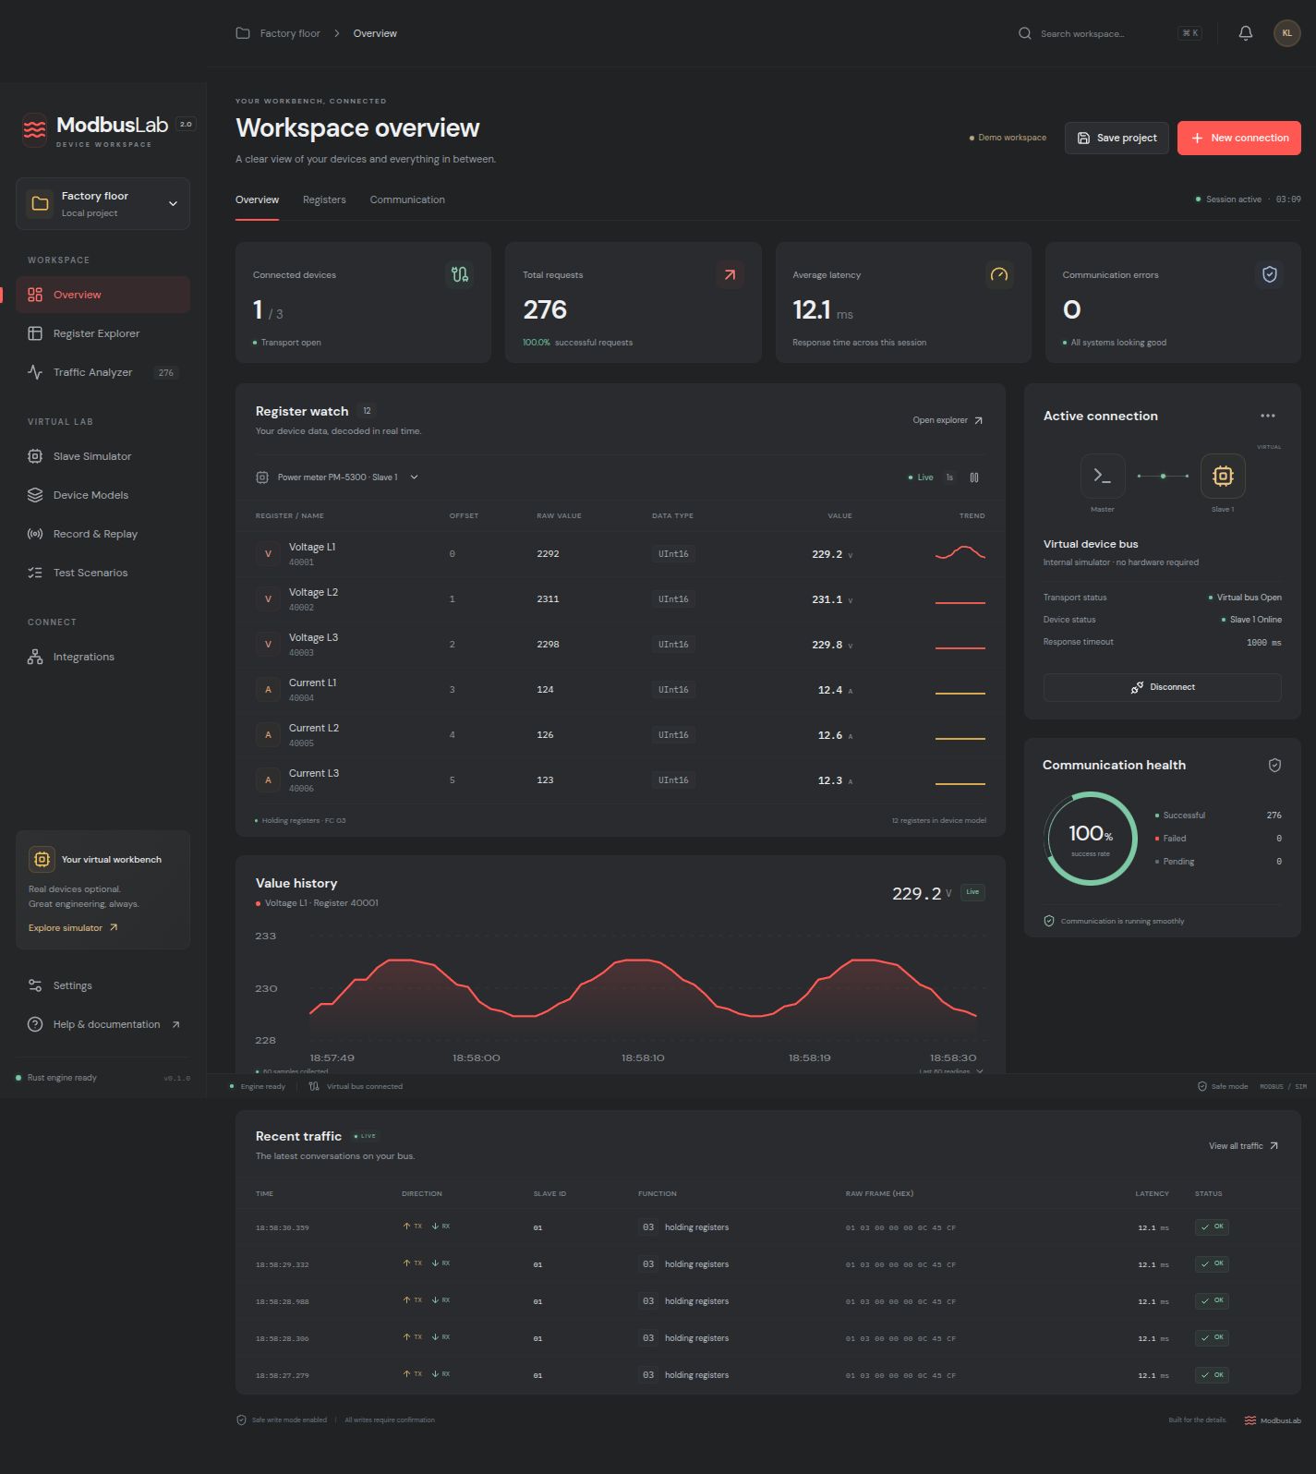Click ModbusLab footer logo
Viewport: 1316px width, 1474px height.
(1273, 1420)
